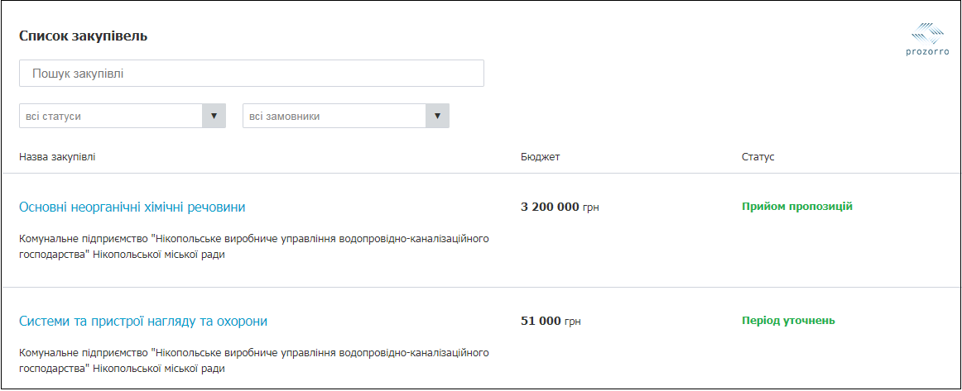962x391 pixels.
Task: Open 'Основні неорганічні хімічні речовини' tender link
Action: (132, 207)
